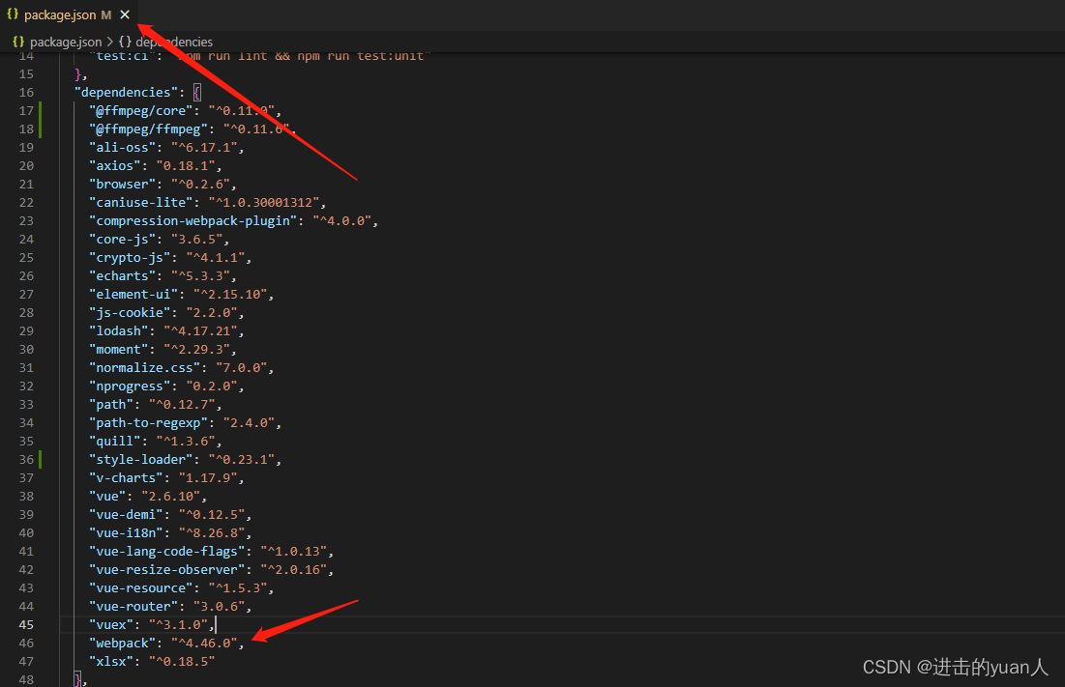
Task: Click the JSON icon next to the package.json breadcrumb
Action: click(18, 43)
